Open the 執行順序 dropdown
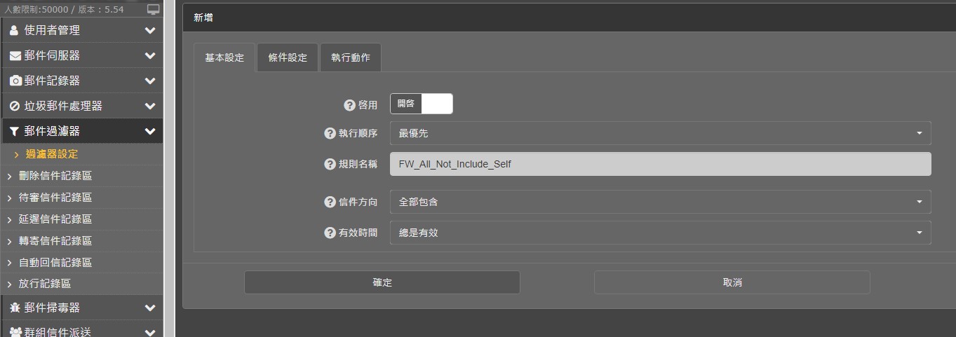The height and width of the screenshot is (337, 956). pyautogui.click(x=659, y=133)
